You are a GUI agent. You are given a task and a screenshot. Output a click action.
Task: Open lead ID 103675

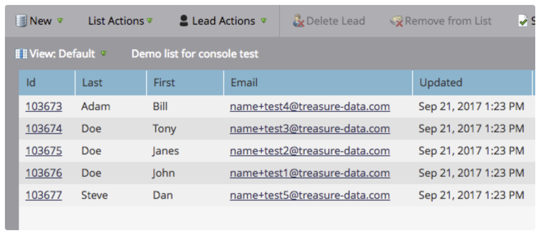pos(44,151)
